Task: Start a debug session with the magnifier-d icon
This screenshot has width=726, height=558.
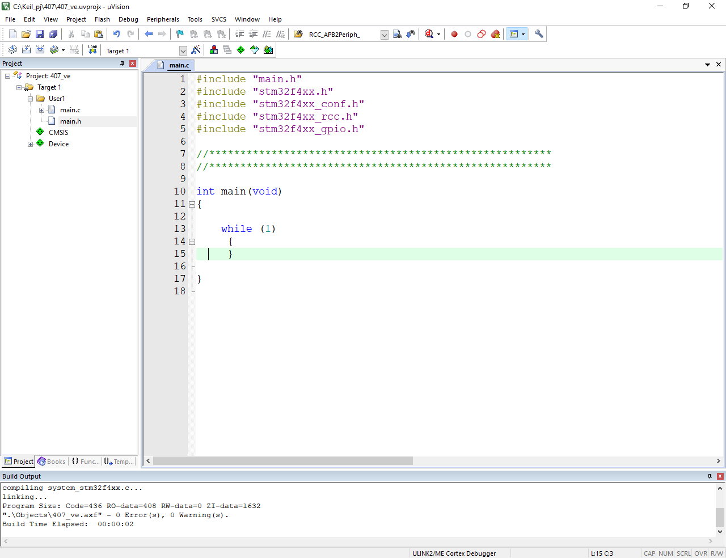Action: coord(429,34)
